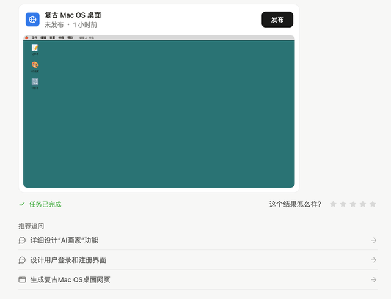Click the 任务已完成 status text
The image size is (391, 299).
coord(45,204)
